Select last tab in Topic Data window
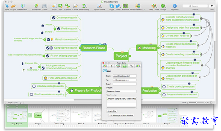This screenshot has height=131, width=221. (138, 66)
